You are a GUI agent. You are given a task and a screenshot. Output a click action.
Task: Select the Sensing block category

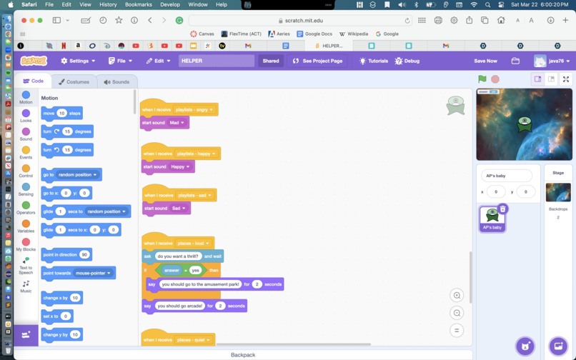pos(26,189)
